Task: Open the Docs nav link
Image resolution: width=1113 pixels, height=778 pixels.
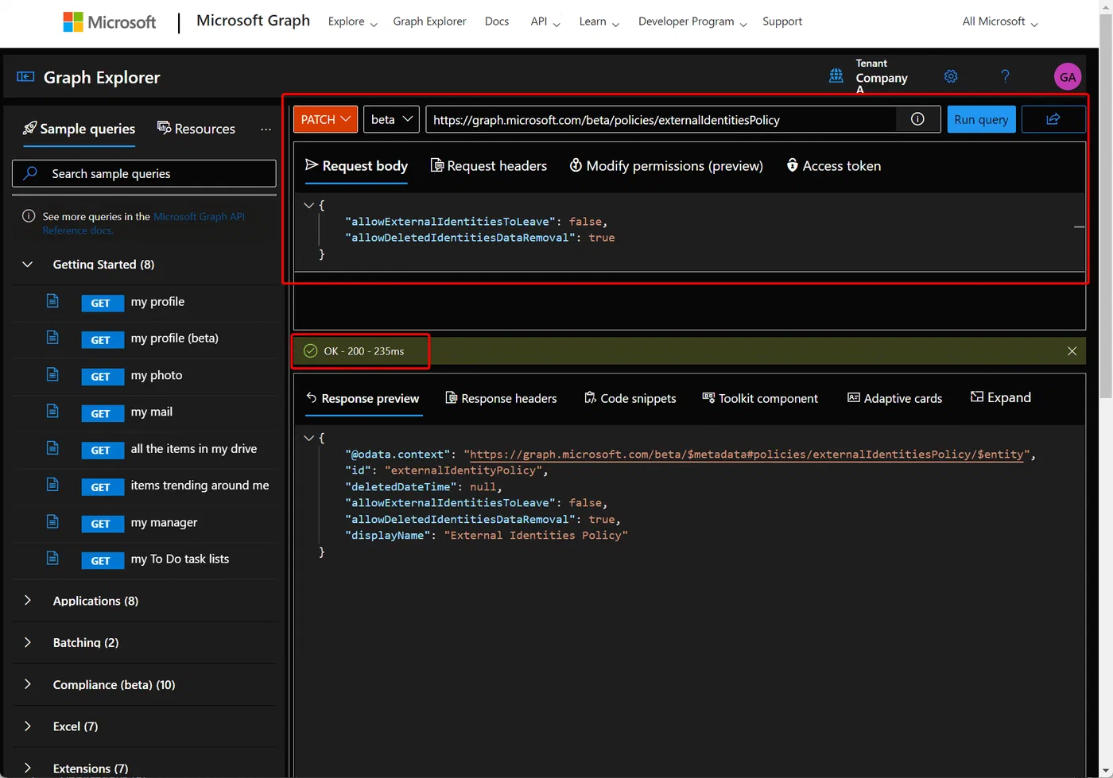Action: click(x=497, y=21)
